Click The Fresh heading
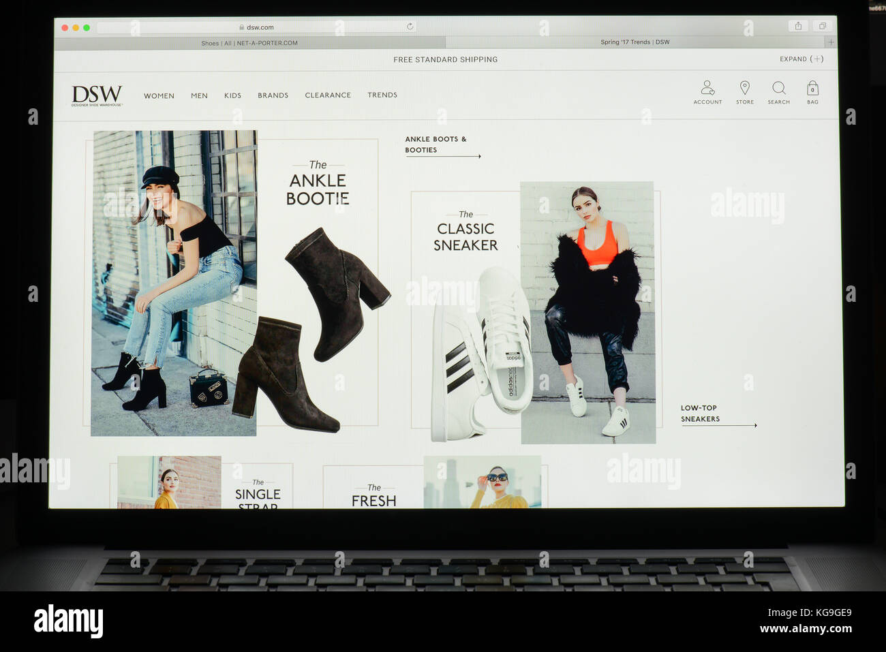Screen dimensions: 886x652 [x=373, y=497]
